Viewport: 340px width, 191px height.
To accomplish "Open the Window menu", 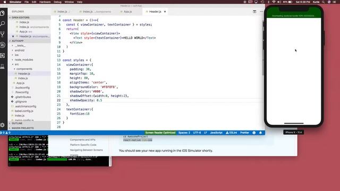I will point(69,2).
